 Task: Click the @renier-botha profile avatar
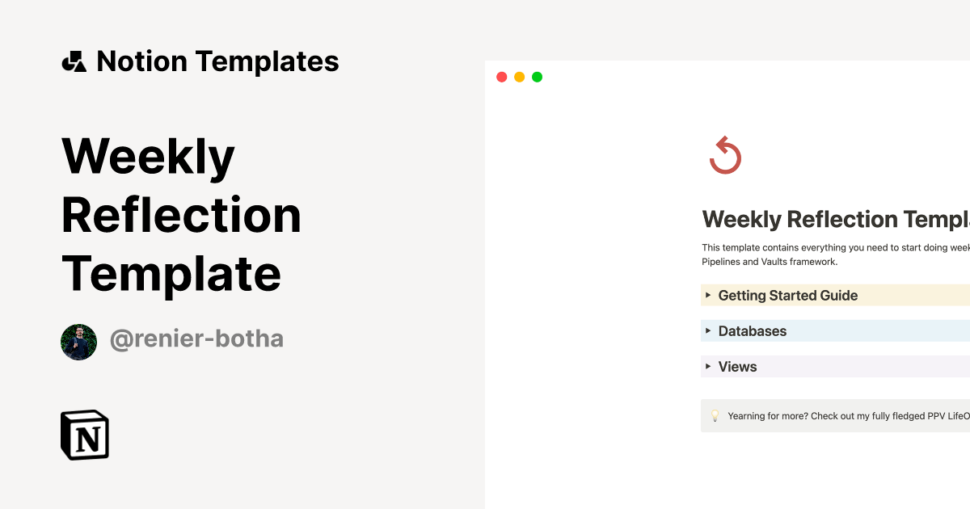[x=78, y=341]
